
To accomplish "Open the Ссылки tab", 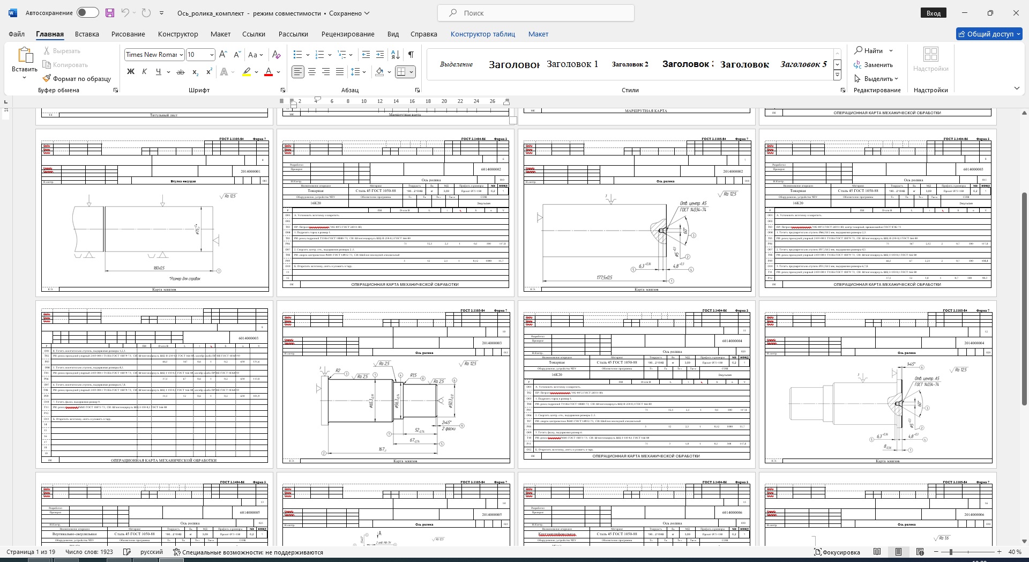I will click(x=253, y=34).
